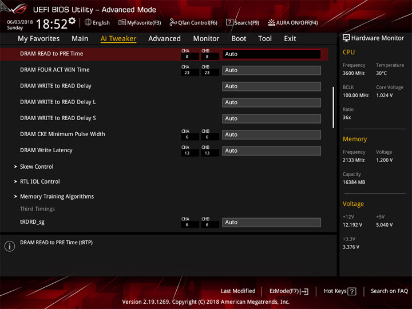Click DRAM WRITE to READ Delay L field
Image resolution: width=412 pixels, height=309 pixels.
click(271, 102)
